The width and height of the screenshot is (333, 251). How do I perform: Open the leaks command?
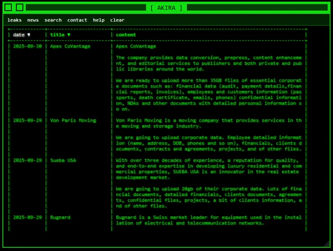pyautogui.click(x=15, y=20)
